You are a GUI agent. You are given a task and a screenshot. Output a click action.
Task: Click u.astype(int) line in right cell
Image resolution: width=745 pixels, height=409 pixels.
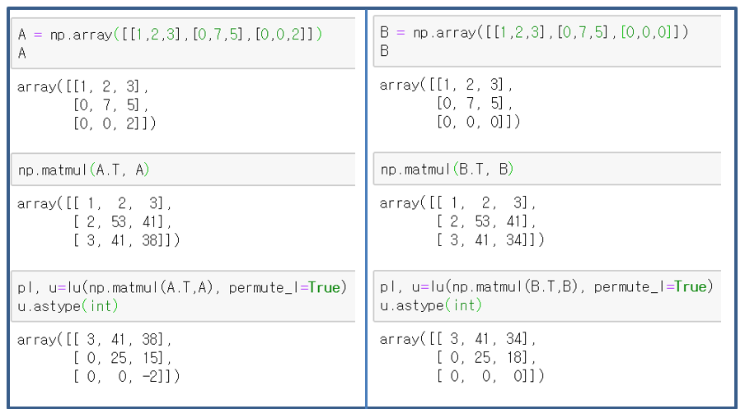[430, 304]
